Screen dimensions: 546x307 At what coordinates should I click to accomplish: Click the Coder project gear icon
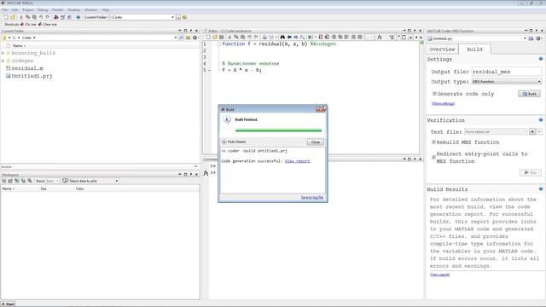tap(538, 38)
